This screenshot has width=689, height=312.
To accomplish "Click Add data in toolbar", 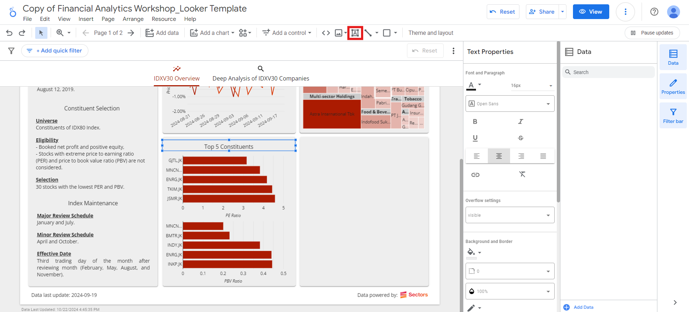I will click(162, 33).
